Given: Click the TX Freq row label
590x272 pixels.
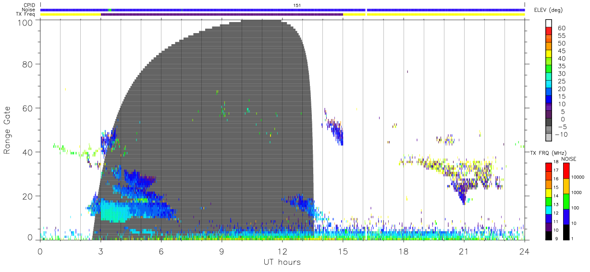Looking at the screenshot, I should [25, 14].
